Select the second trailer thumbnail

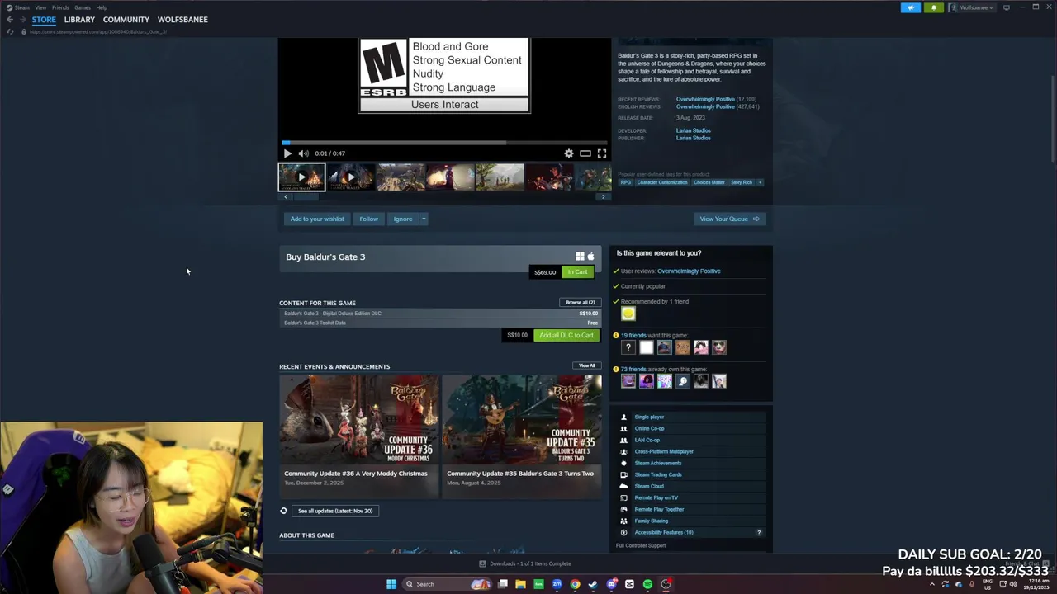pyautogui.click(x=351, y=177)
